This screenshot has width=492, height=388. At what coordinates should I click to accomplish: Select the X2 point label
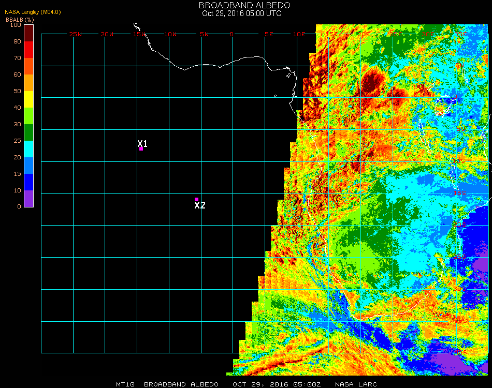tap(200, 205)
